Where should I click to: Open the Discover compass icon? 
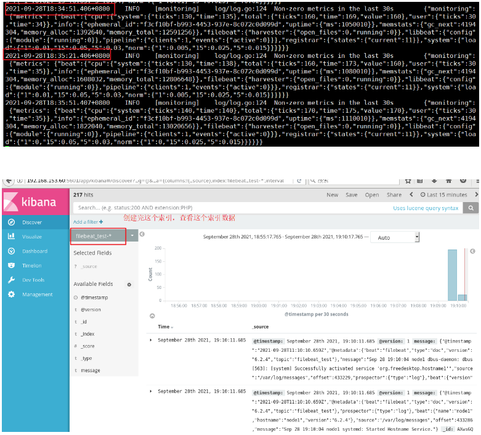[x=11, y=222]
